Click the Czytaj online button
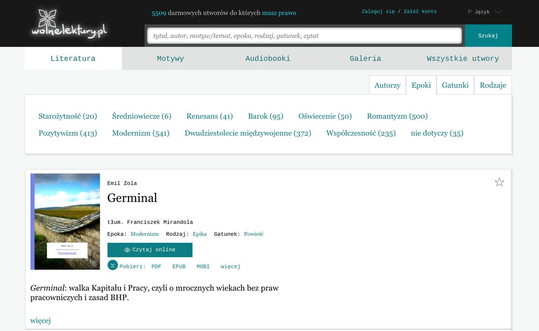The height and width of the screenshot is (331, 539). point(150,250)
